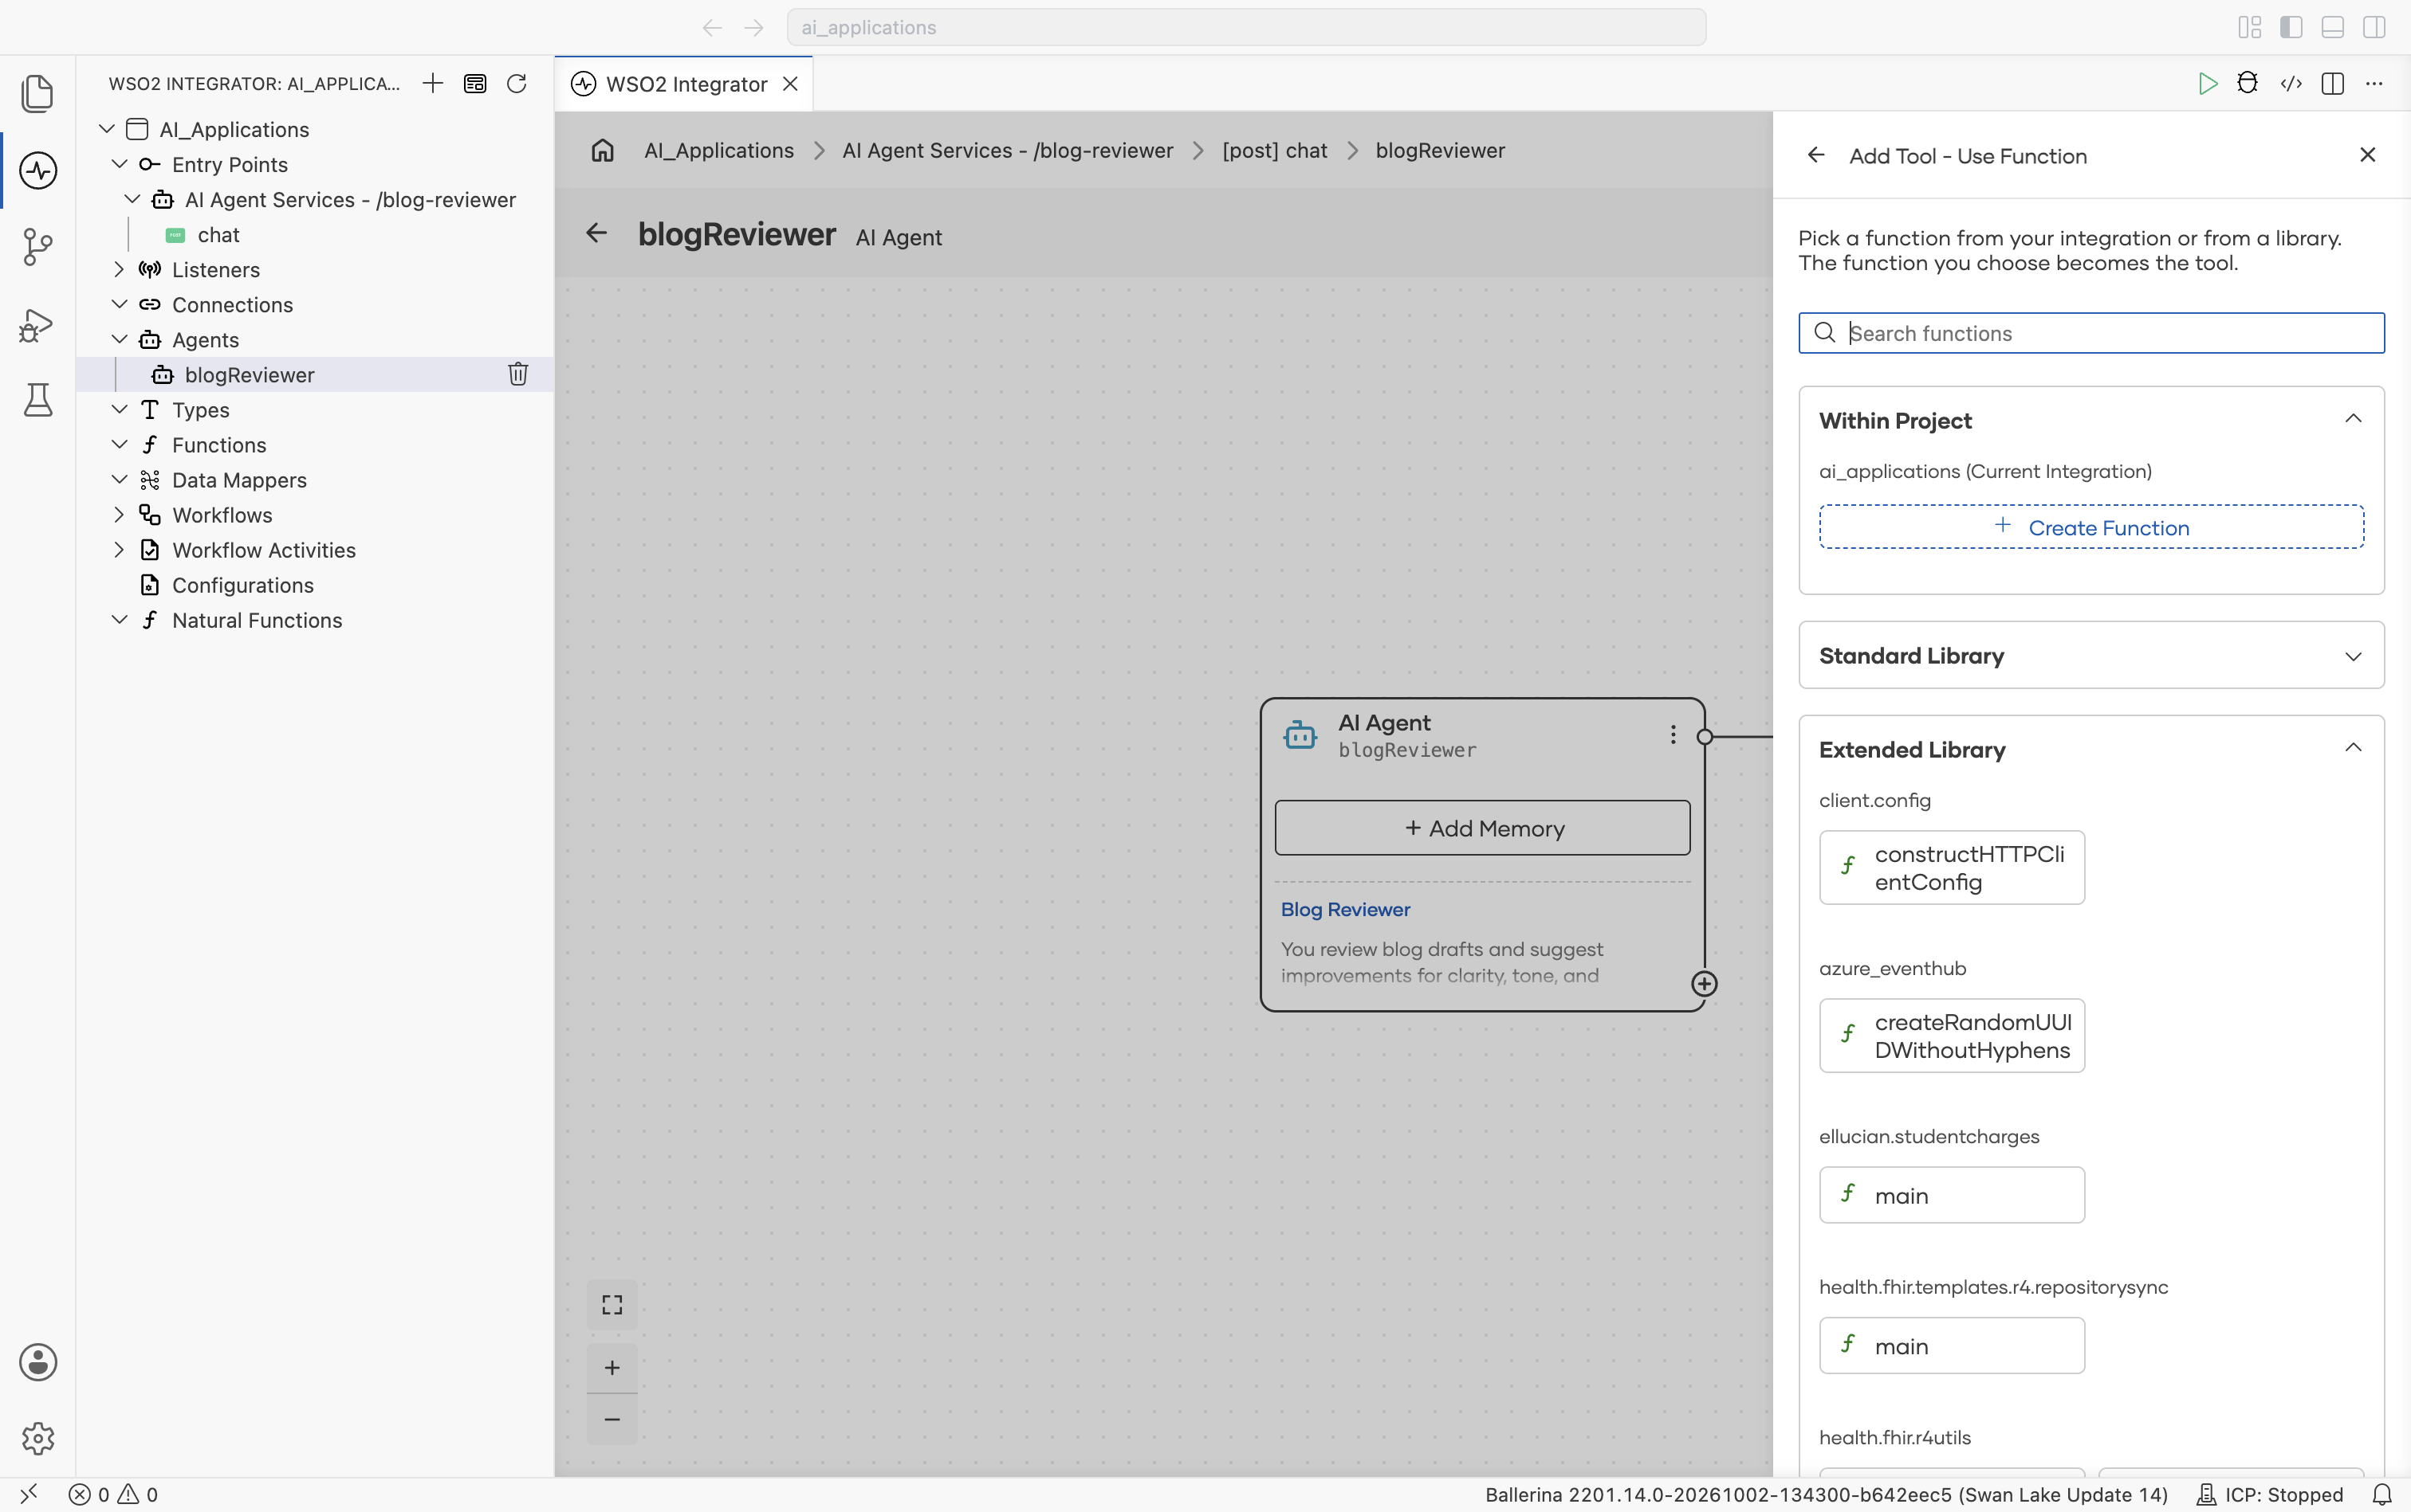2411x1512 pixels.
Task: Run the integration with the play icon
Action: pyautogui.click(x=2207, y=83)
